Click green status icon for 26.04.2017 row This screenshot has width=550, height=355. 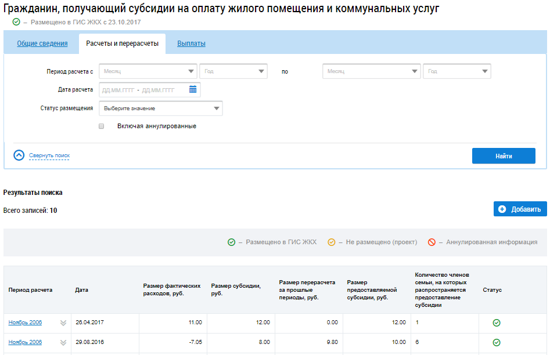coord(497,323)
